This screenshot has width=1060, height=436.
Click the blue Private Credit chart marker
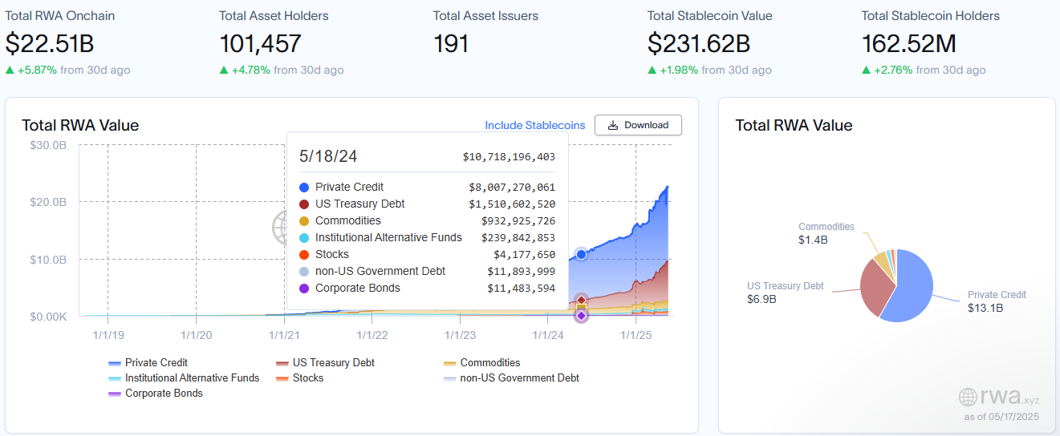tap(581, 255)
